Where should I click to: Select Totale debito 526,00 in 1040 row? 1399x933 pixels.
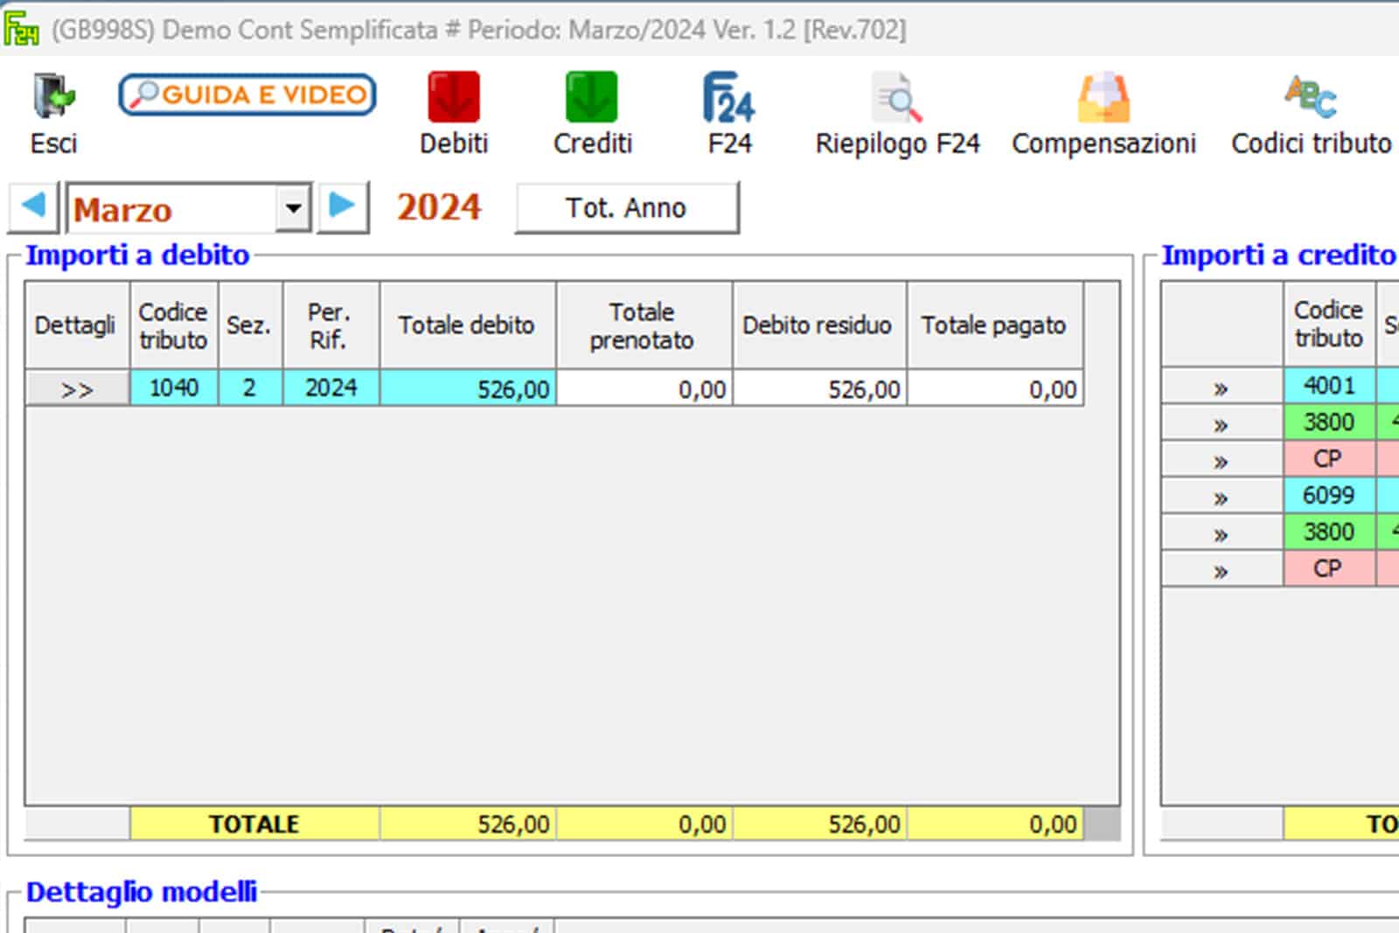click(468, 388)
